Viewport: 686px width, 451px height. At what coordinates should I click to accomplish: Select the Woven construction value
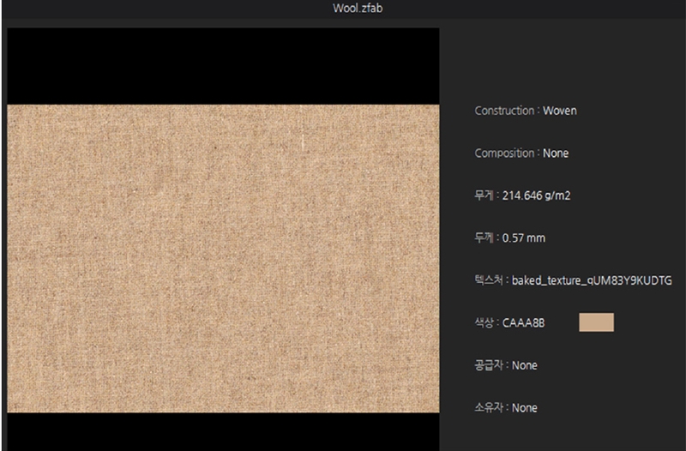tap(560, 111)
